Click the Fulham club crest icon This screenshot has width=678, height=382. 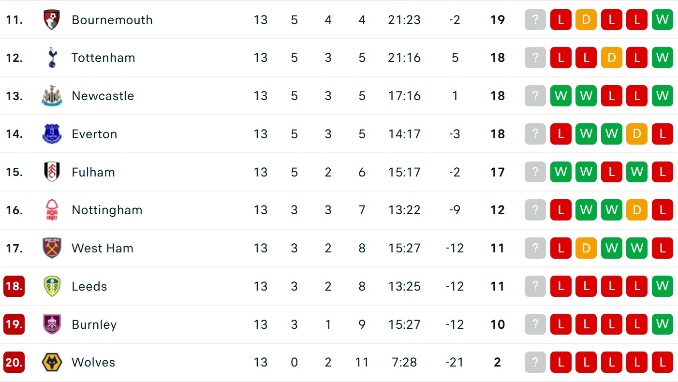point(52,172)
